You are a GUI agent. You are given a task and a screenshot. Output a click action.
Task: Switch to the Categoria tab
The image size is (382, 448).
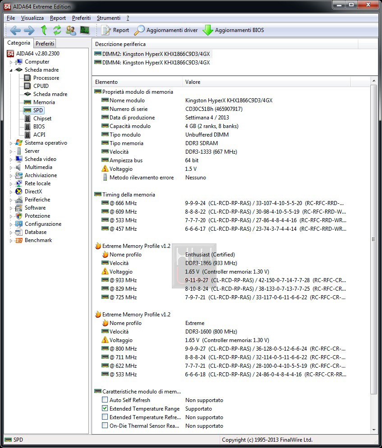[x=18, y=43]
